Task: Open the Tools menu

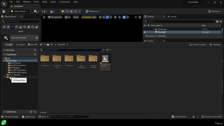Action: click(36, 2)
